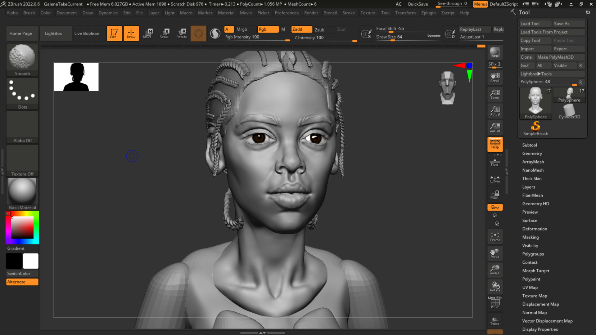
Task: Enable Zadd sculpting mode
Action: coord(301,29)
